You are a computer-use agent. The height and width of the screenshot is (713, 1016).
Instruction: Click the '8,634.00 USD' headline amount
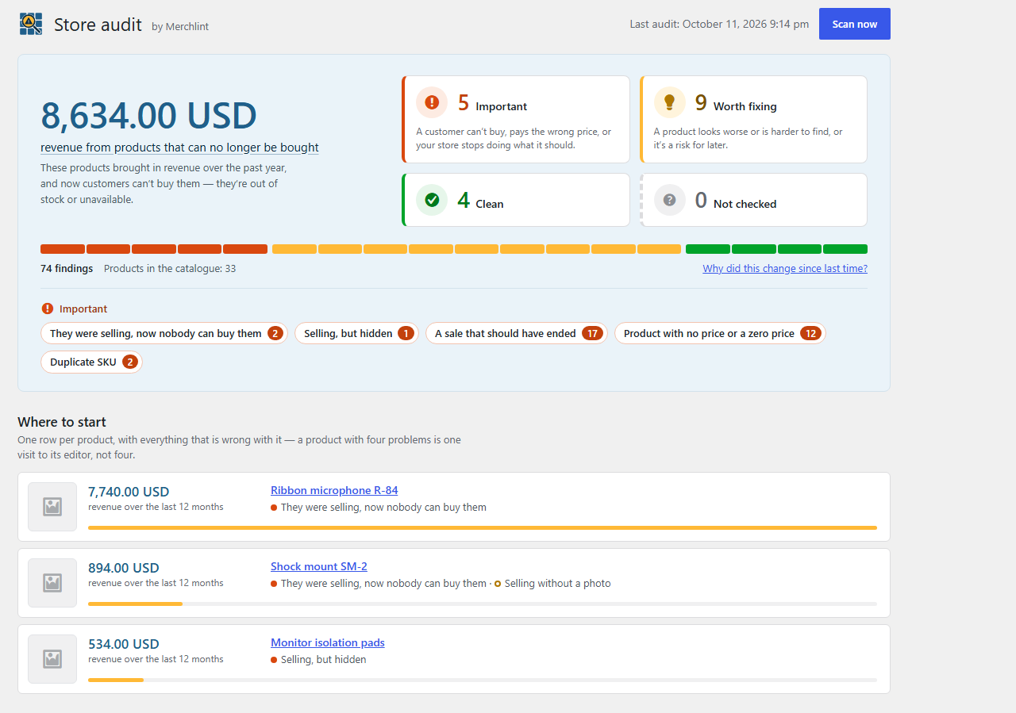point(148,116)
